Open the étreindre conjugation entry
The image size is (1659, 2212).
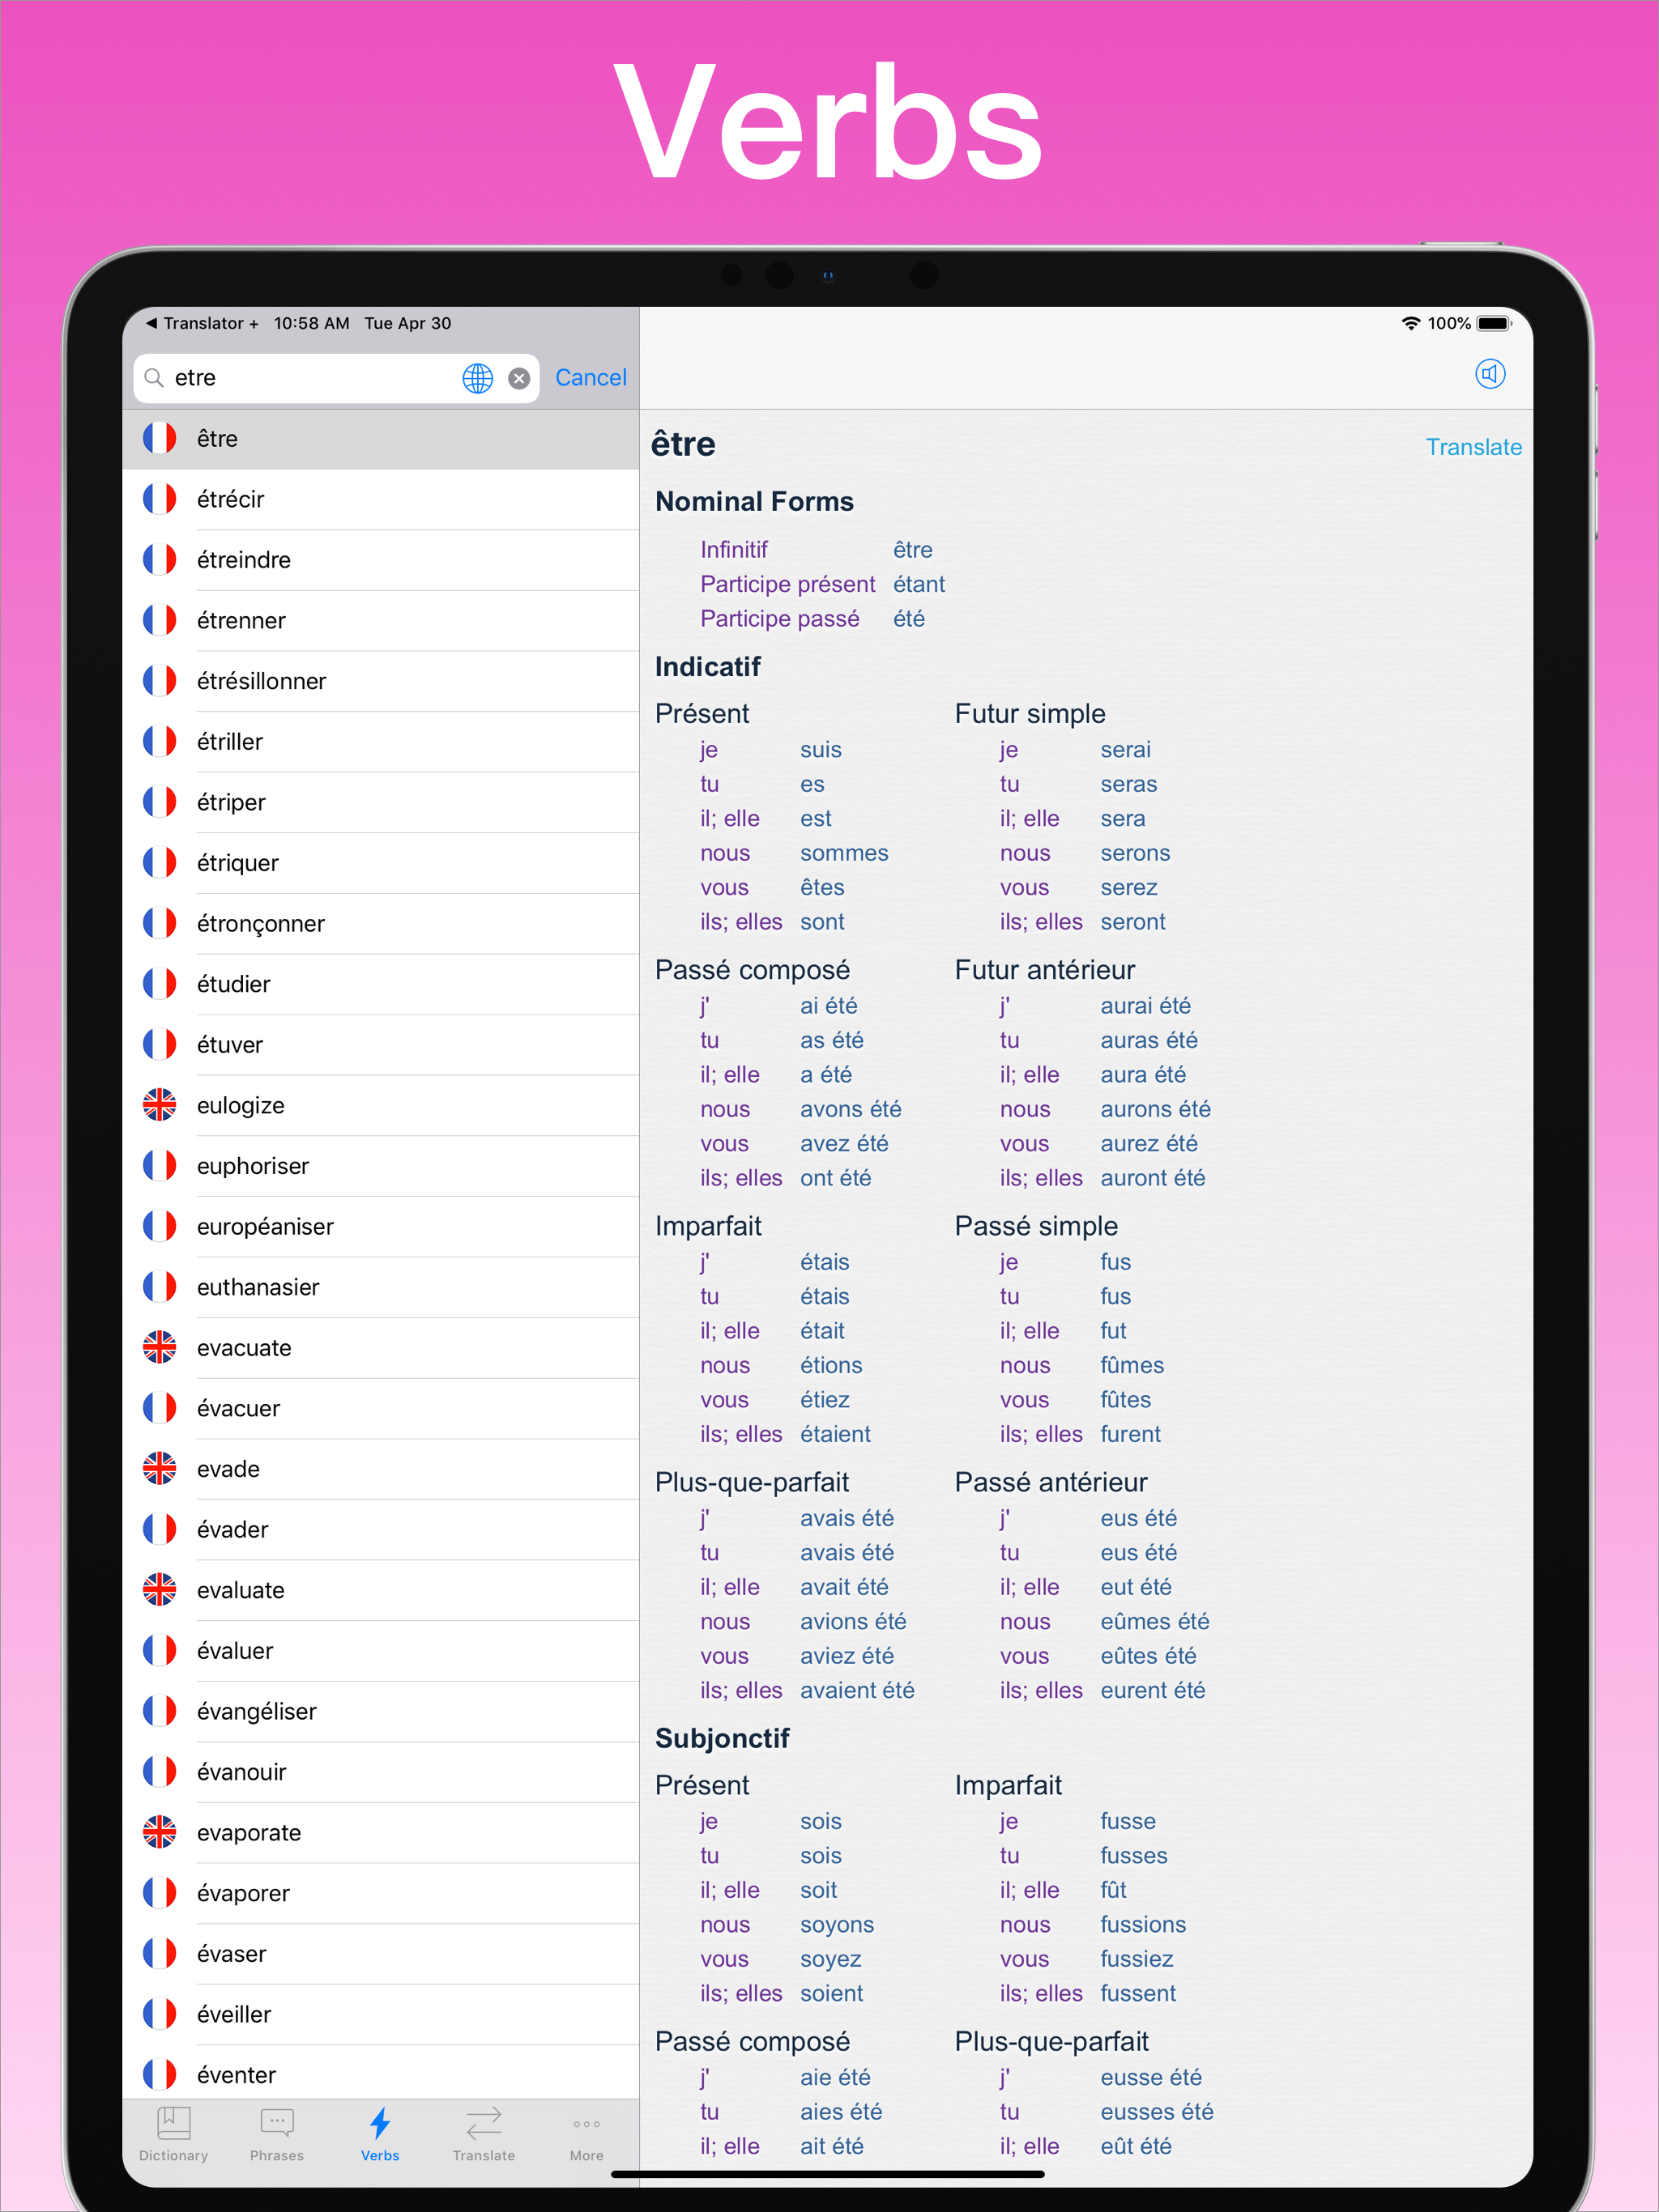point(243,560)
